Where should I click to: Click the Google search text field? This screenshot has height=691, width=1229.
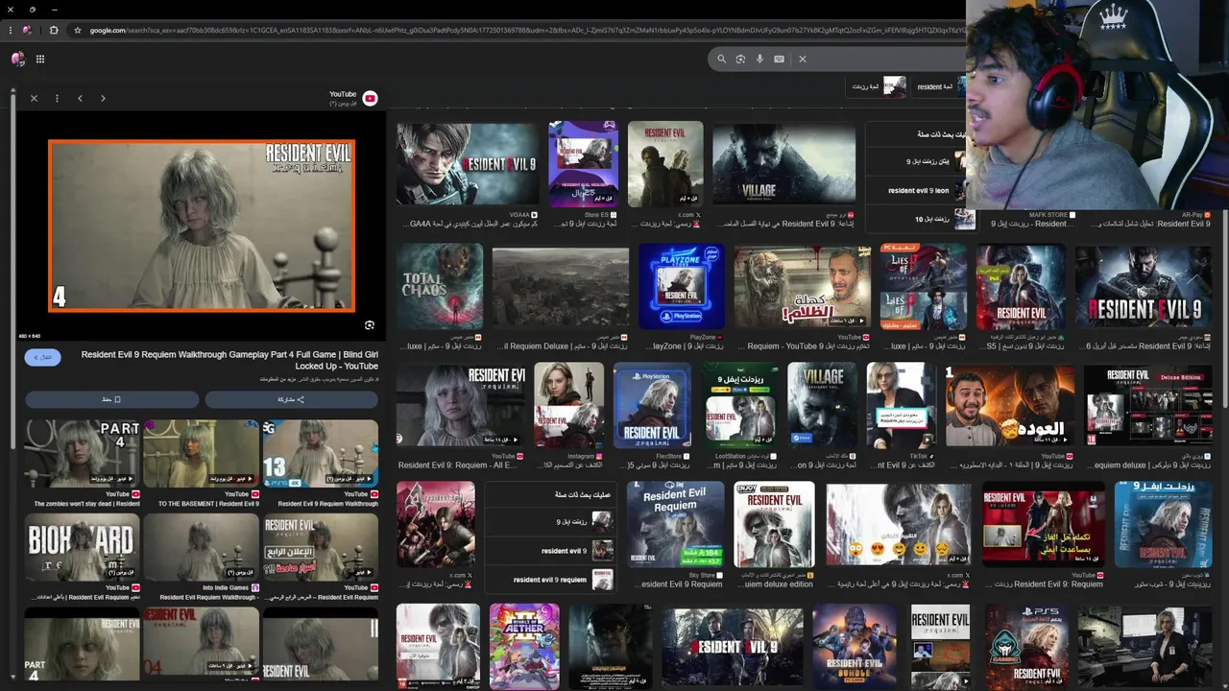(x=883, y=59)
